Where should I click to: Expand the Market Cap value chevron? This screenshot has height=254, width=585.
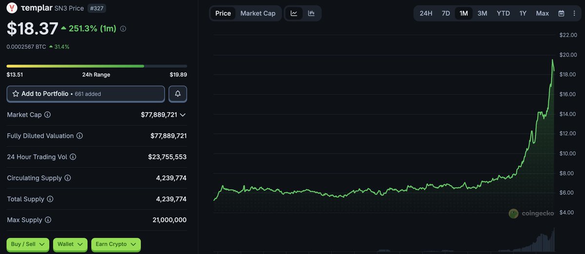click(x=183, y=115)
